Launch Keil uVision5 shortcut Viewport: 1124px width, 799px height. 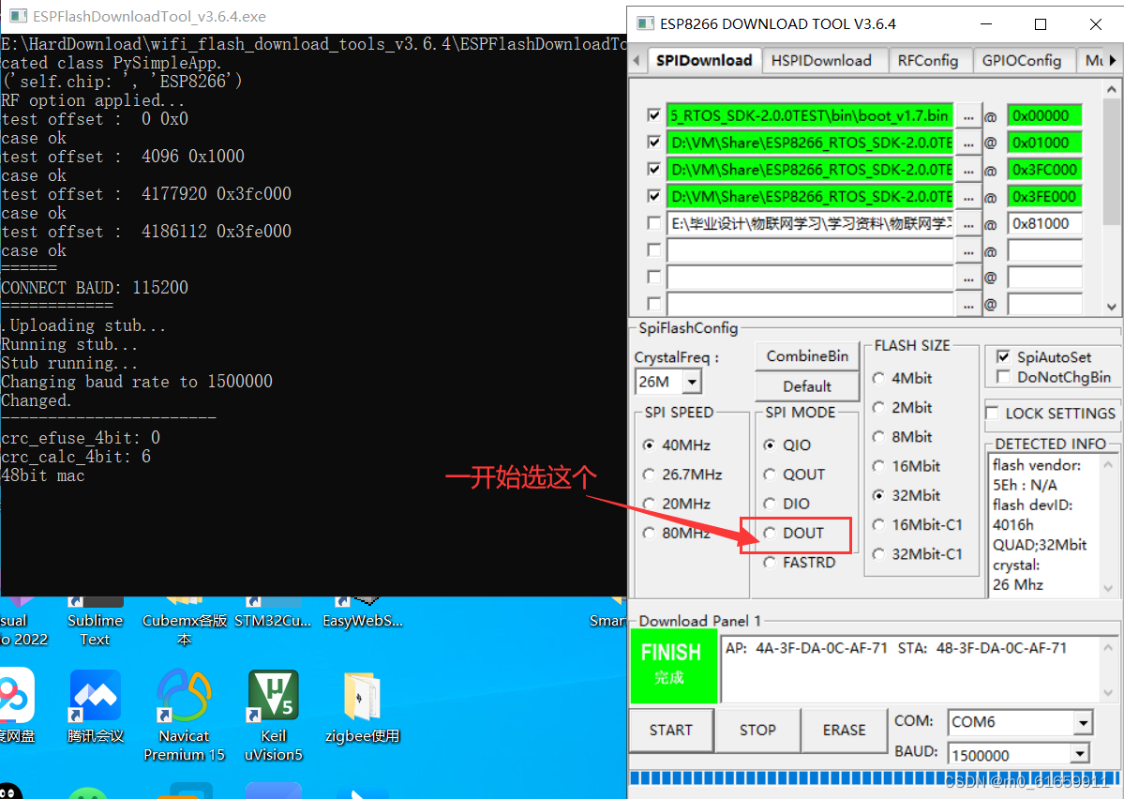[x=273, y=716]
